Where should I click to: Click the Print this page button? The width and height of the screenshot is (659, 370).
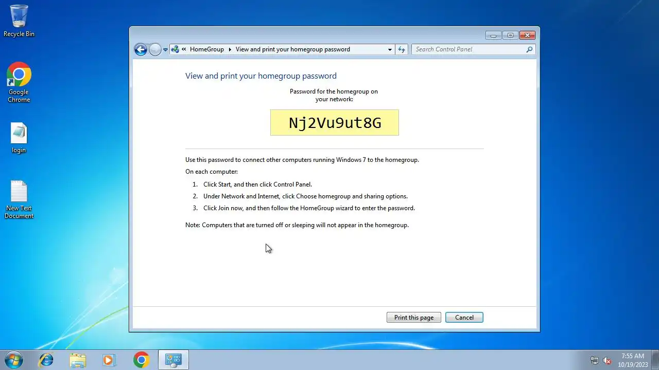coord(414,318)
